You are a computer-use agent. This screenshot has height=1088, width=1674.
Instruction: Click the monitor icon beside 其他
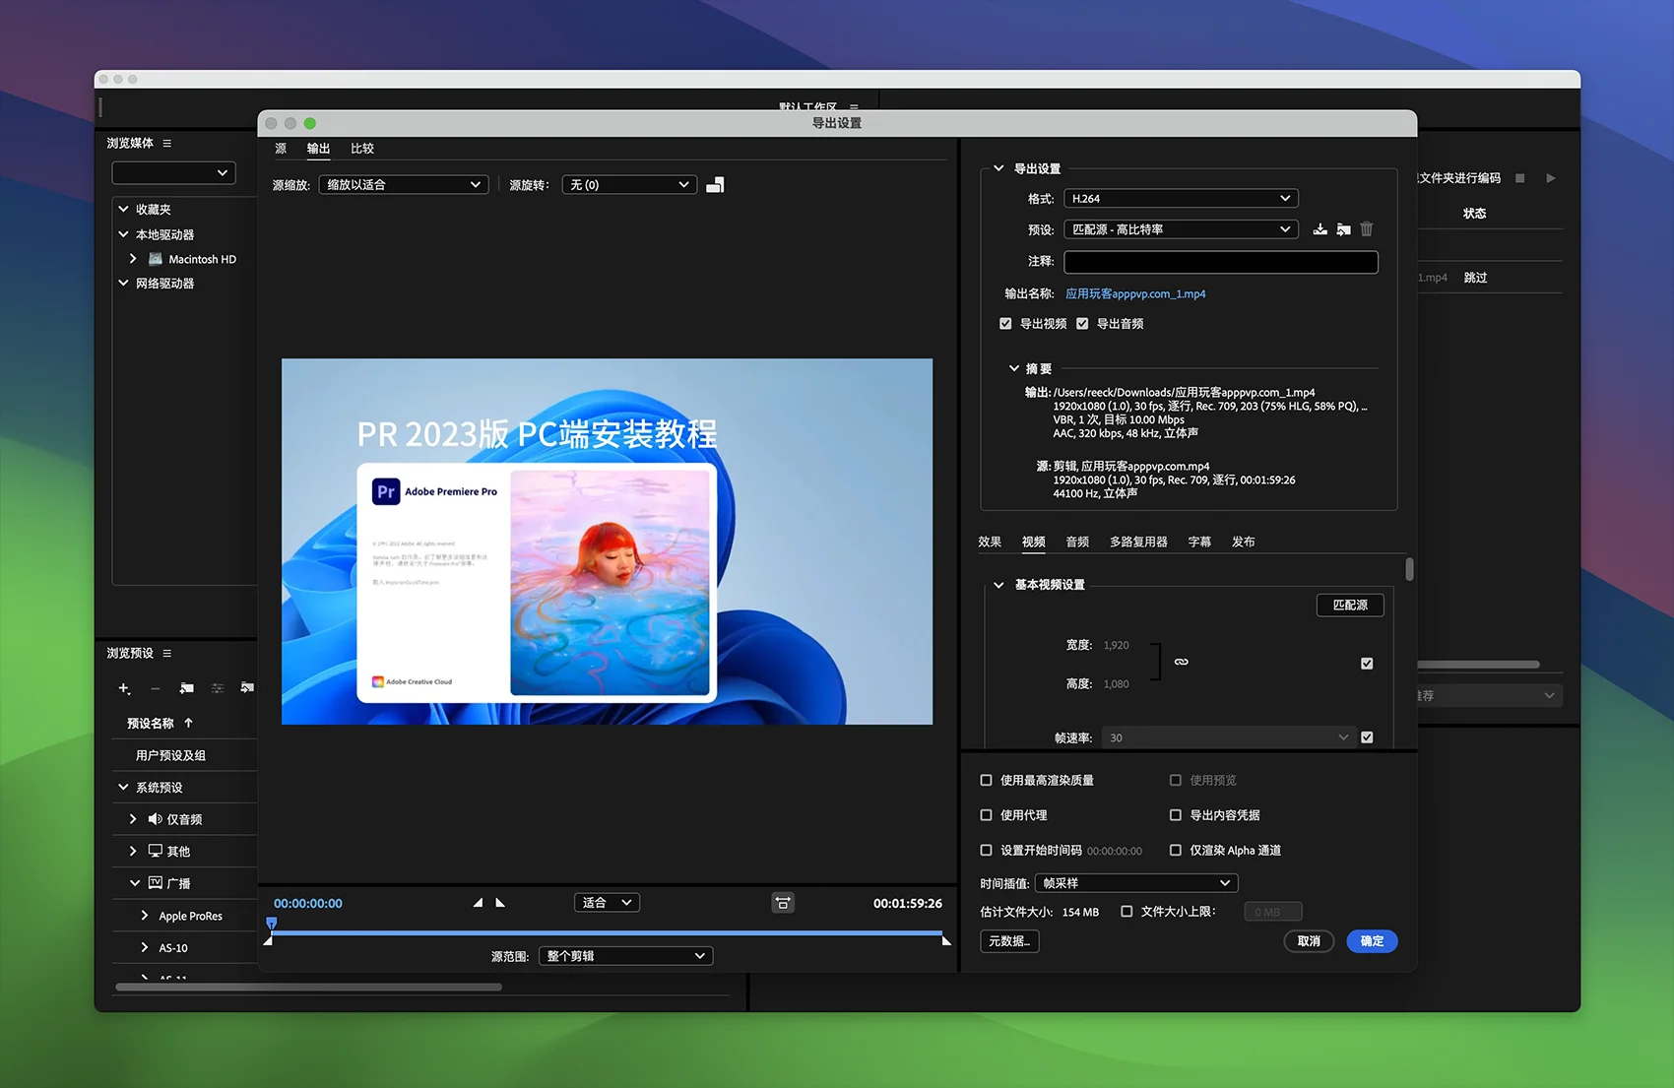click(155, 851)
